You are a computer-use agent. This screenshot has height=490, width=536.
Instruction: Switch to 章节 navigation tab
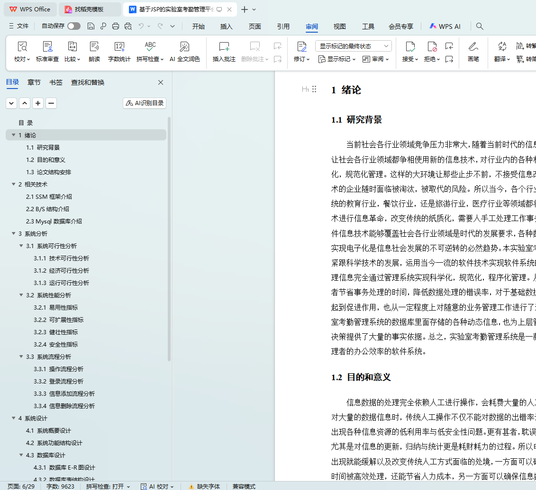[34, 82]
